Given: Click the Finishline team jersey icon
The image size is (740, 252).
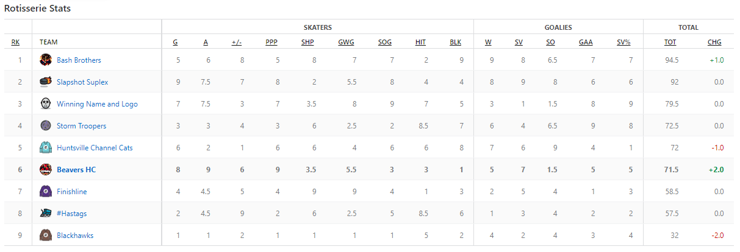Looking at the screenshot, I should pos(45,191).
